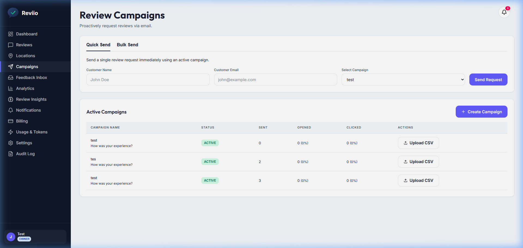Open the Dashboard menu item
The width and height of the screenshot is (523, 248).
tap(35, 34)
